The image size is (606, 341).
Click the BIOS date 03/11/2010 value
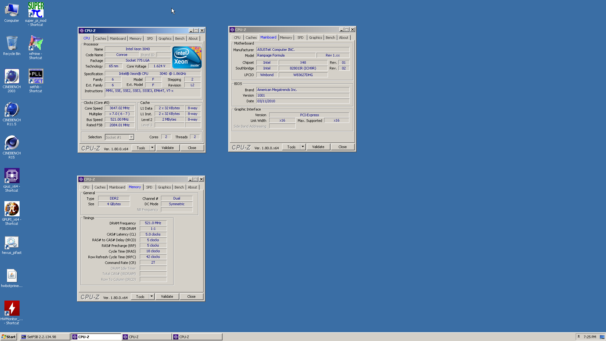click(x=303, y=101)
